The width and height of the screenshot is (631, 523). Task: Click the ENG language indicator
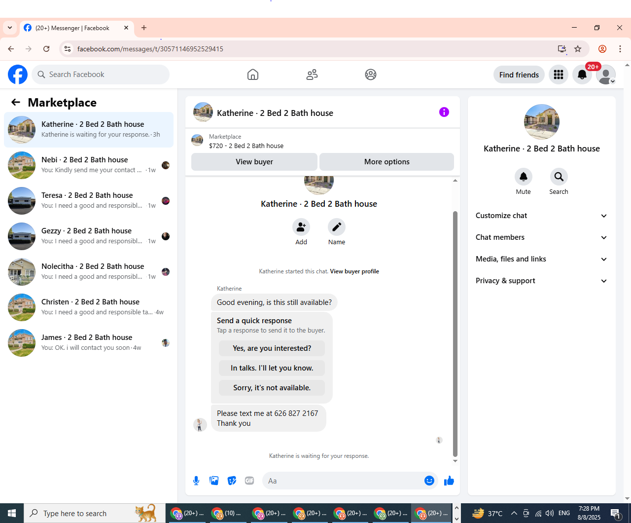click(x=564, y=513)
